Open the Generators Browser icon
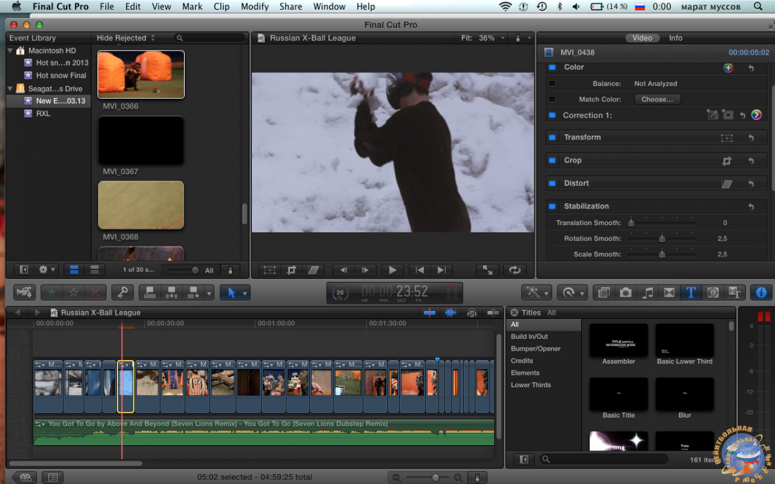 point(712,292)
